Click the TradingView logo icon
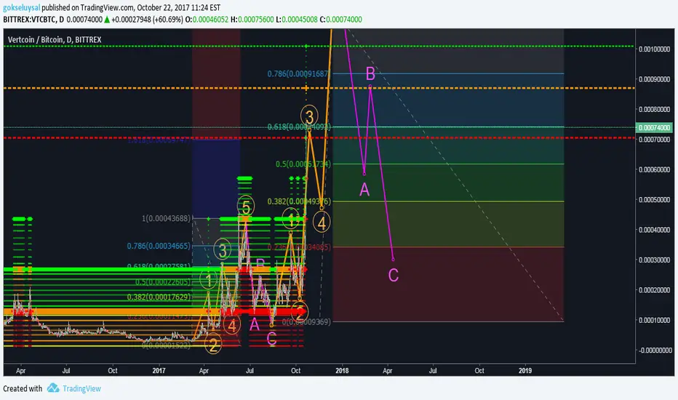The image size is (678, 400). point(53,388)
